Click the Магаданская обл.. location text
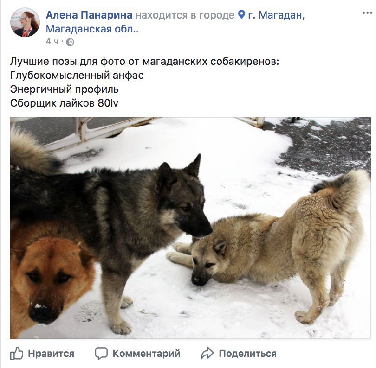The width and height of the screenshot is (376, 368). click(x=92, y=29)
